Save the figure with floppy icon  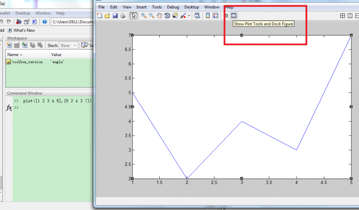coord(115,16)
